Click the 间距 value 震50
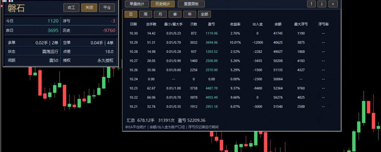381x152 pixels. pos(54,60)
